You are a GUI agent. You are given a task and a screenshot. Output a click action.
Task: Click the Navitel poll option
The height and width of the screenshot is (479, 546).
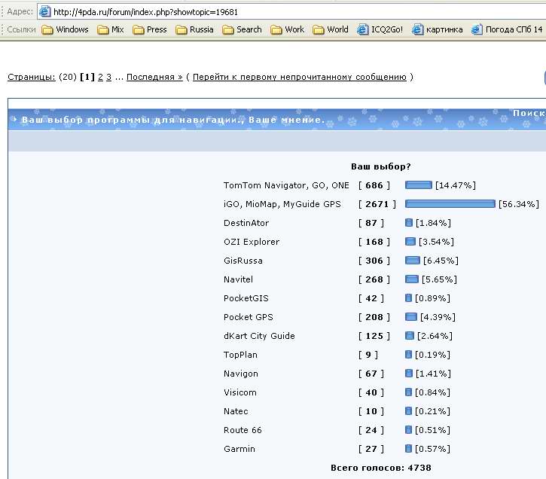pos(238,279)
